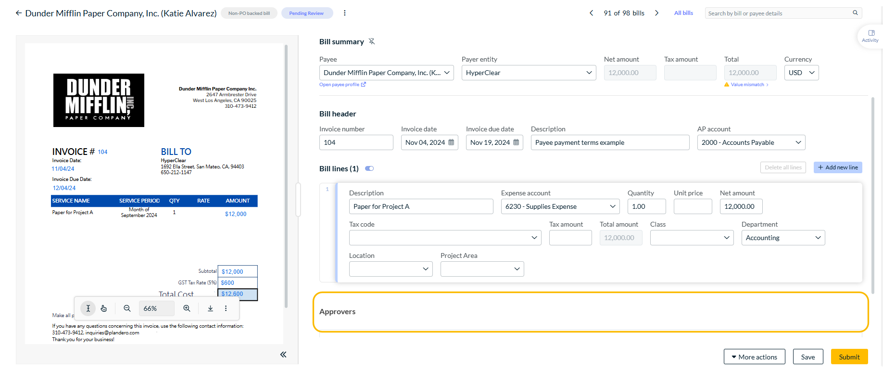Expand the Payer entity dropdown
Viewport: 883px width, 383px height.
529,73
